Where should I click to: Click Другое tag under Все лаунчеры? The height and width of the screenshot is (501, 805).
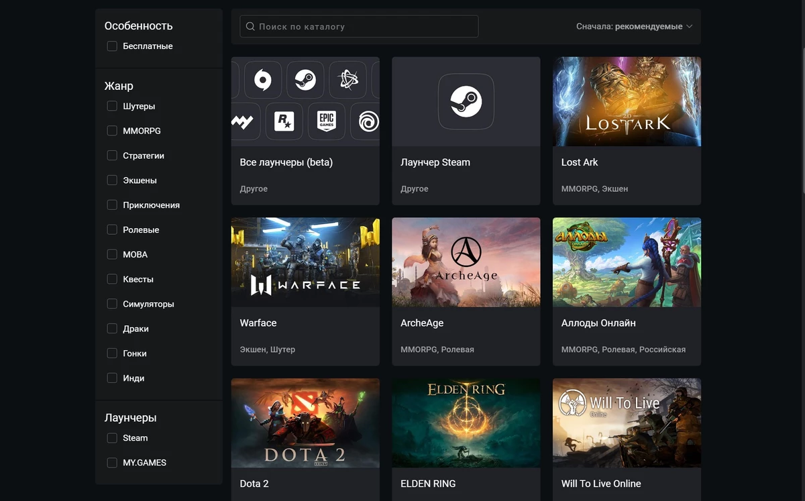click(x=254, y=189)
